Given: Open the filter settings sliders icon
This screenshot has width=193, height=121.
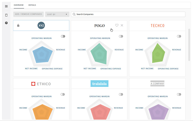Looking at the screenshot, I should [6, 6].
